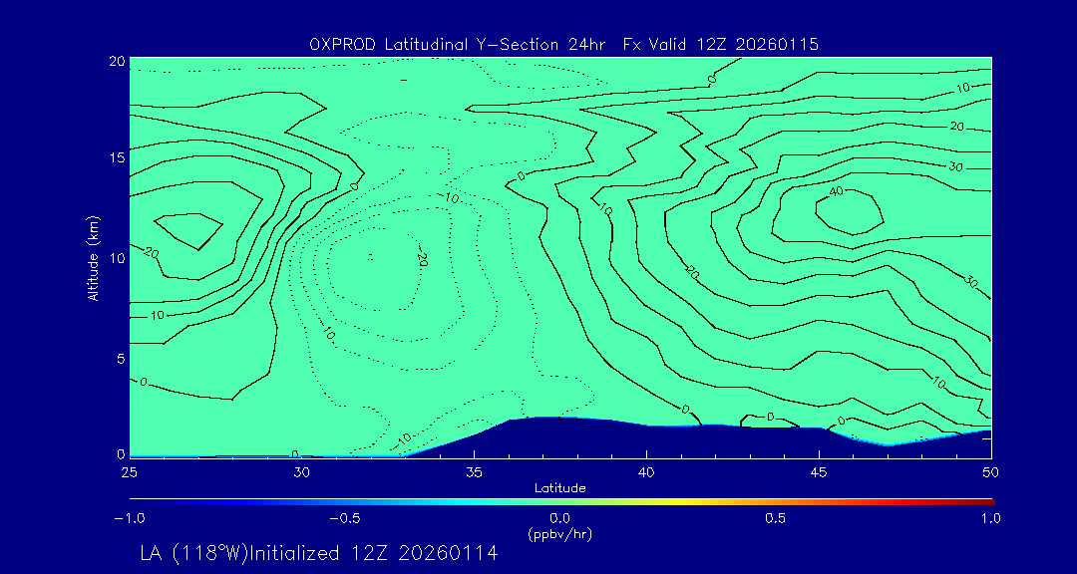
Task: Click the '40' contour label
Action: click(x=836, y=191)
